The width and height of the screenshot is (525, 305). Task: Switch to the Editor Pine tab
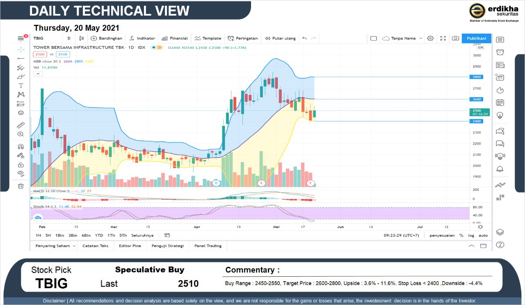(x=130, y=246)
